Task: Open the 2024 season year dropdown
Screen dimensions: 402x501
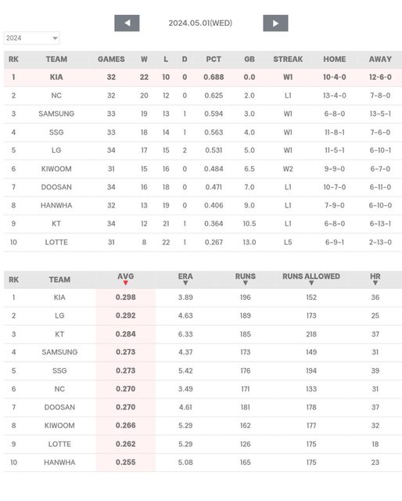Action: [31, 38]
